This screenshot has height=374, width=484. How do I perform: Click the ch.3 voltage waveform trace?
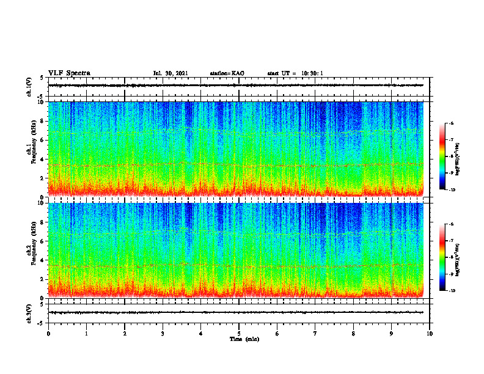coord(236,312)
